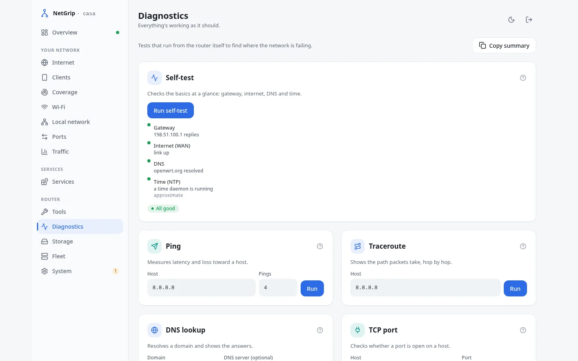Run the Traceroute test

tap(515, 288)
